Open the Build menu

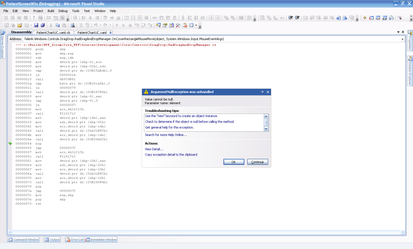(51, 11)
